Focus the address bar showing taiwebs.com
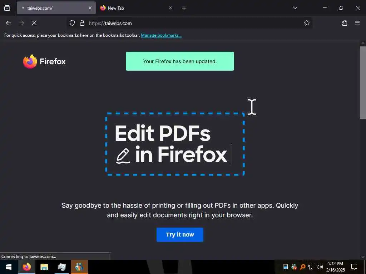The width and height of the screenshot is (366, 274). pyautogui.click(x=189, y=23)
